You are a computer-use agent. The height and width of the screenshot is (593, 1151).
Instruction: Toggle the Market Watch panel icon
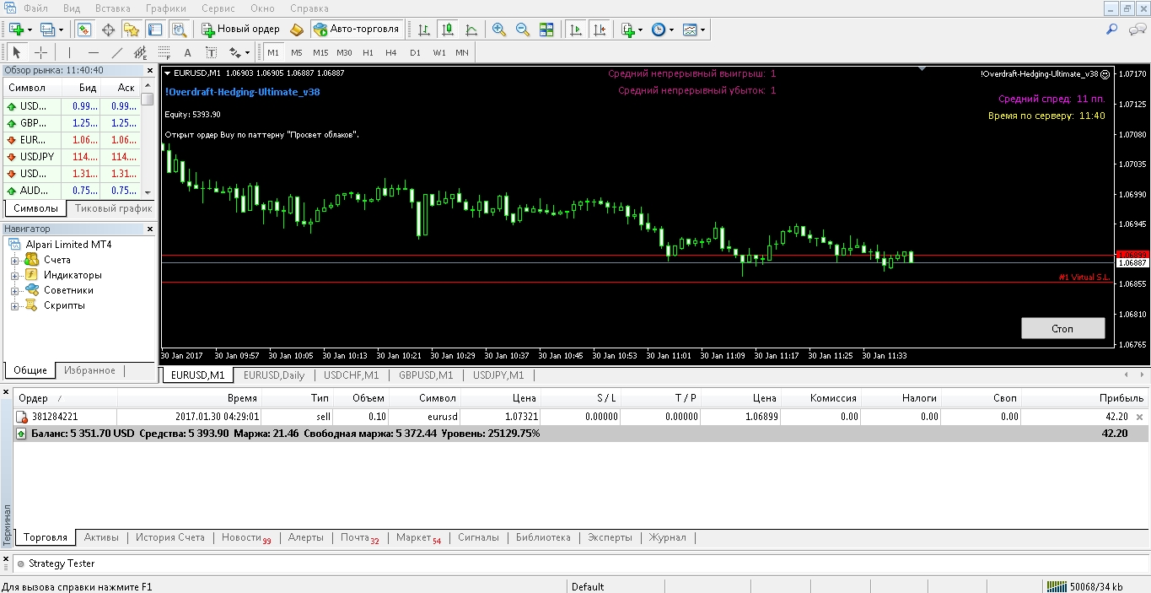pos(84,30)
